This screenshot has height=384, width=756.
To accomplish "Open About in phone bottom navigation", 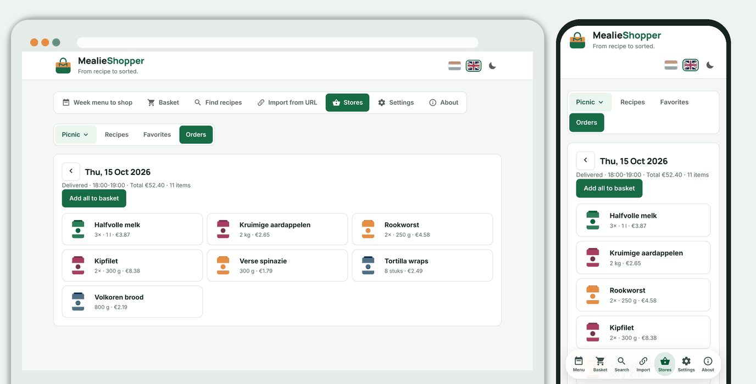I will pyautogui.click(x=708, y=364).
